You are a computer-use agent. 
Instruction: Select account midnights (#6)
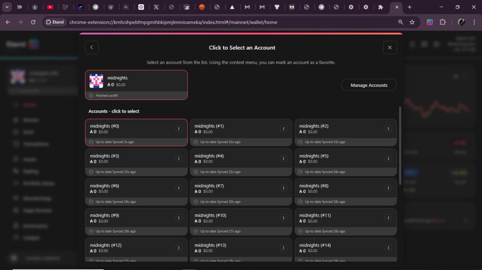tap(137, 192)
